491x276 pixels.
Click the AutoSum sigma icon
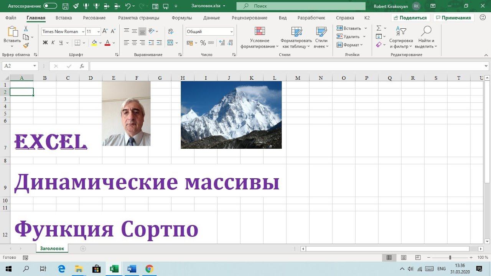(x=379, y=28)
